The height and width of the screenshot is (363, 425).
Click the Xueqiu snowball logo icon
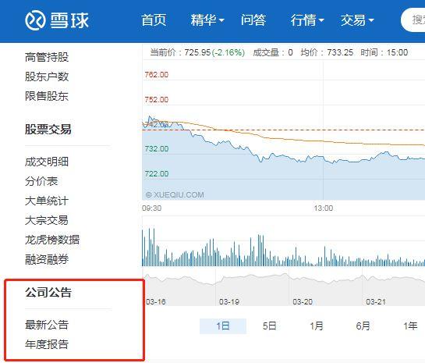point(35,20)
